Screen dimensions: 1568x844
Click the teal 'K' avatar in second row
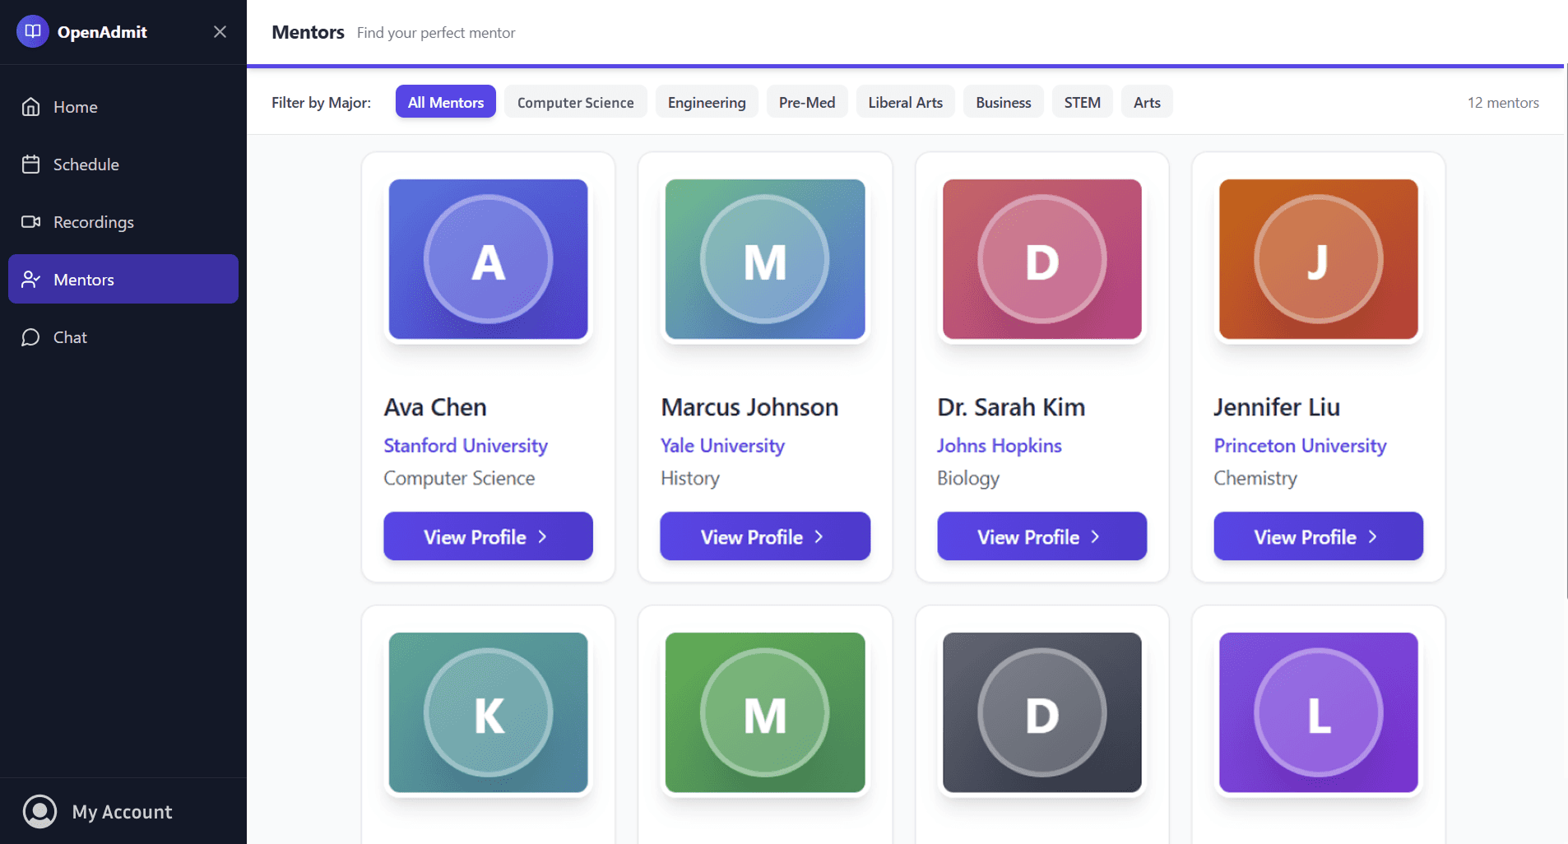coord(489,712)
